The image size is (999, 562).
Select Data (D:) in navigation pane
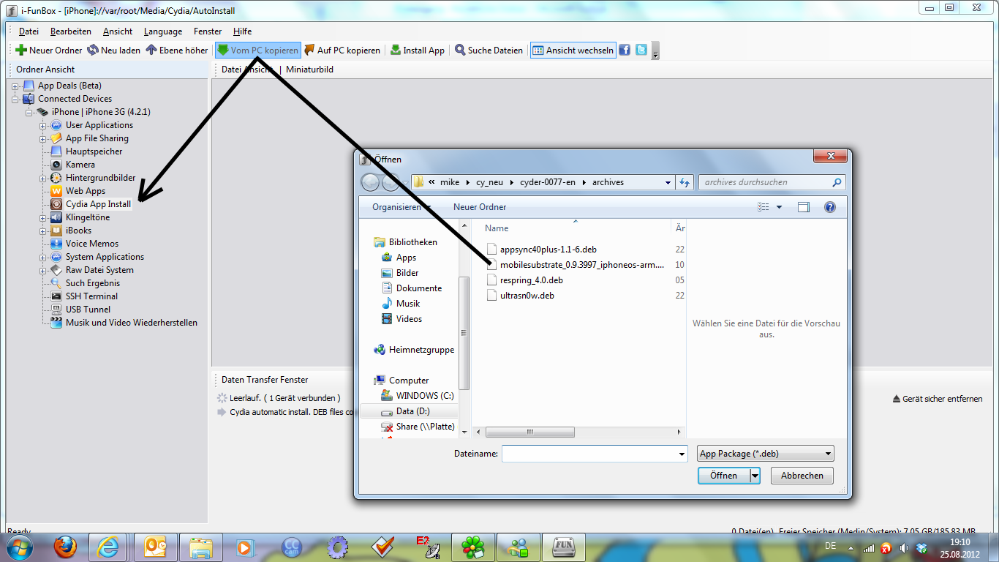413,411
